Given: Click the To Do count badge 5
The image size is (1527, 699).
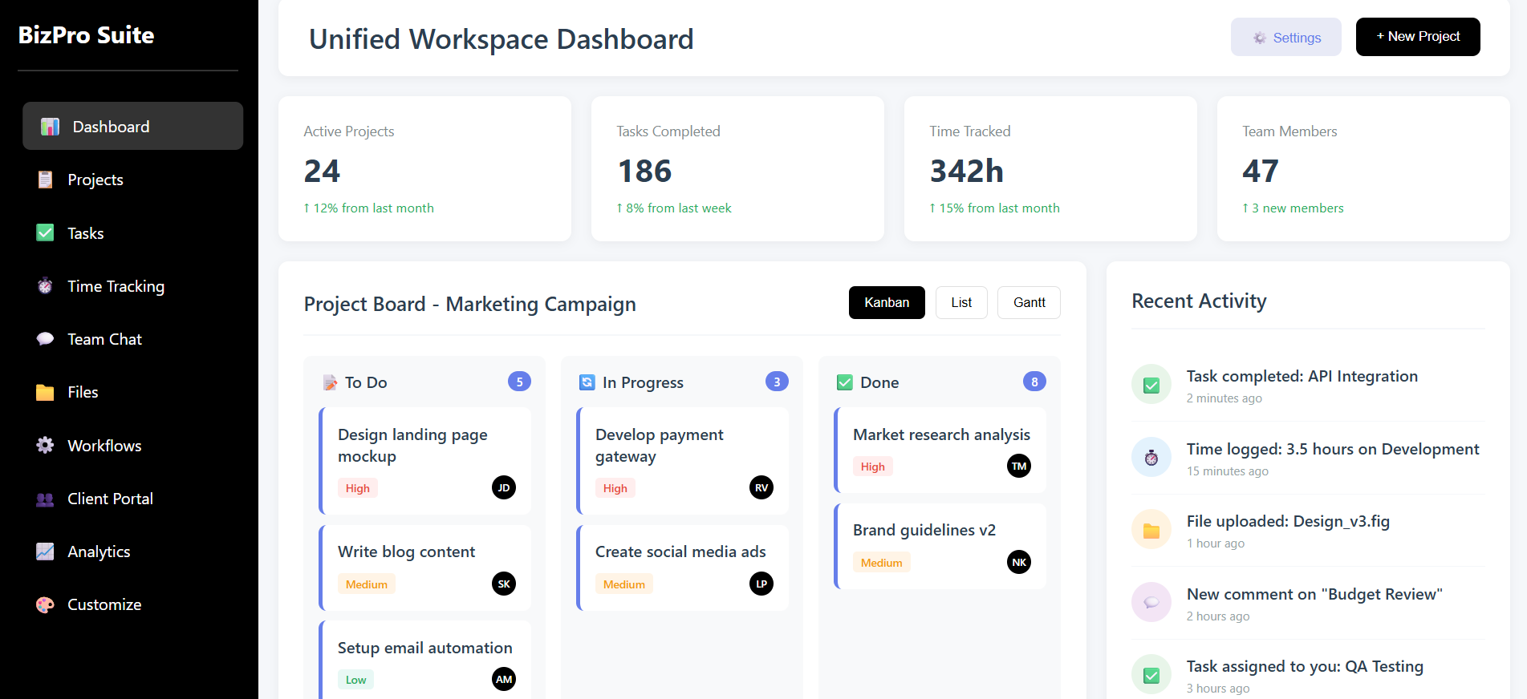Looking at the screenshot, I should pos(519,382).
